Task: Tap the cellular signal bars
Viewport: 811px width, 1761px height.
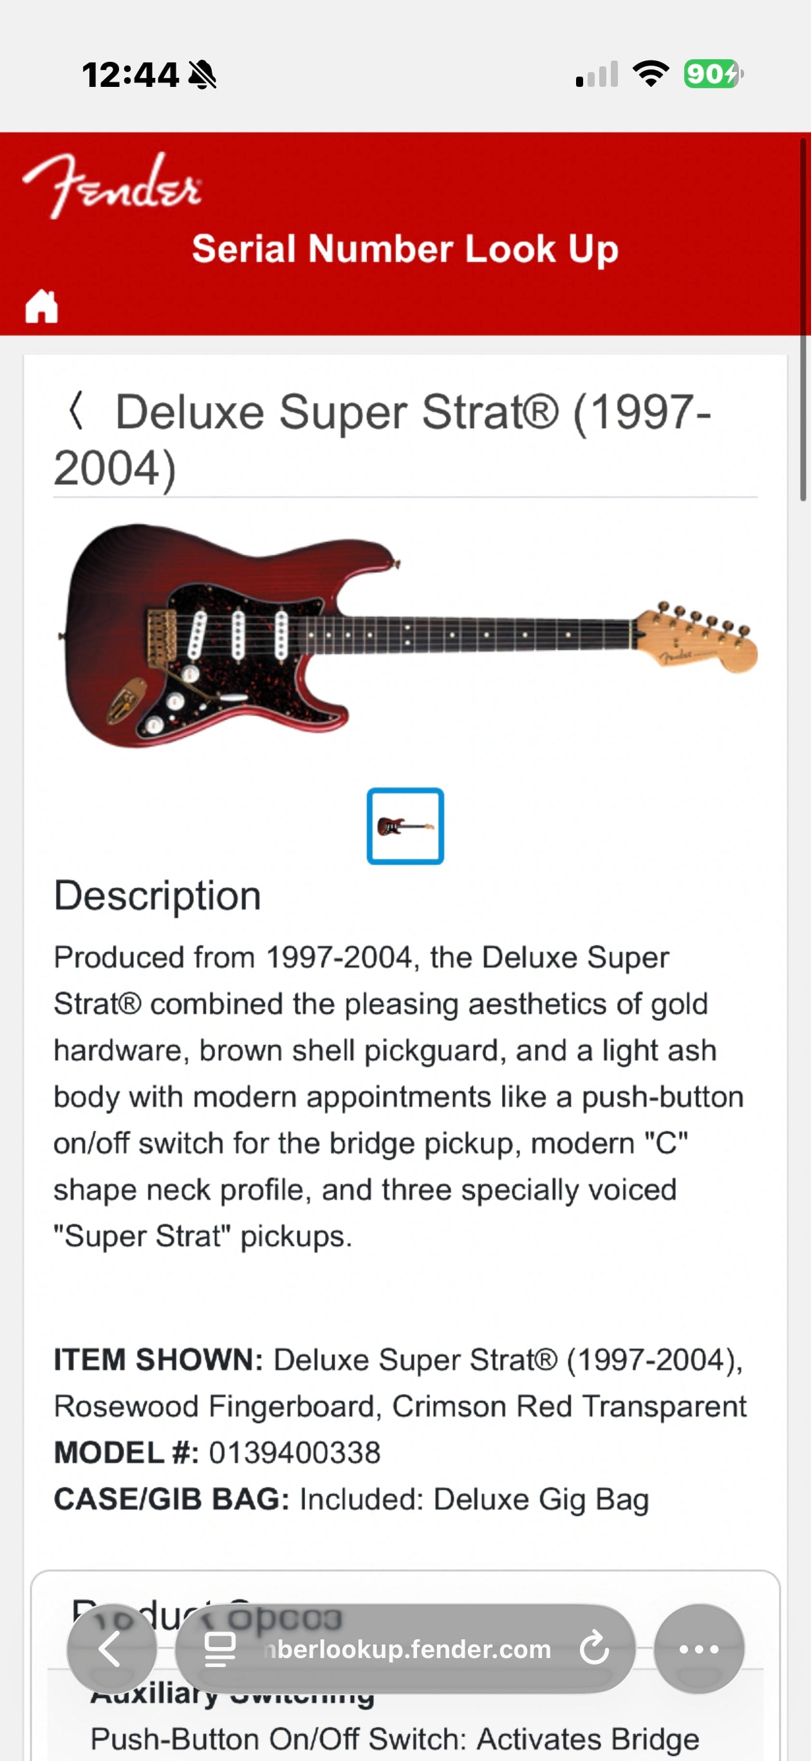Action: tap(597, 74)
